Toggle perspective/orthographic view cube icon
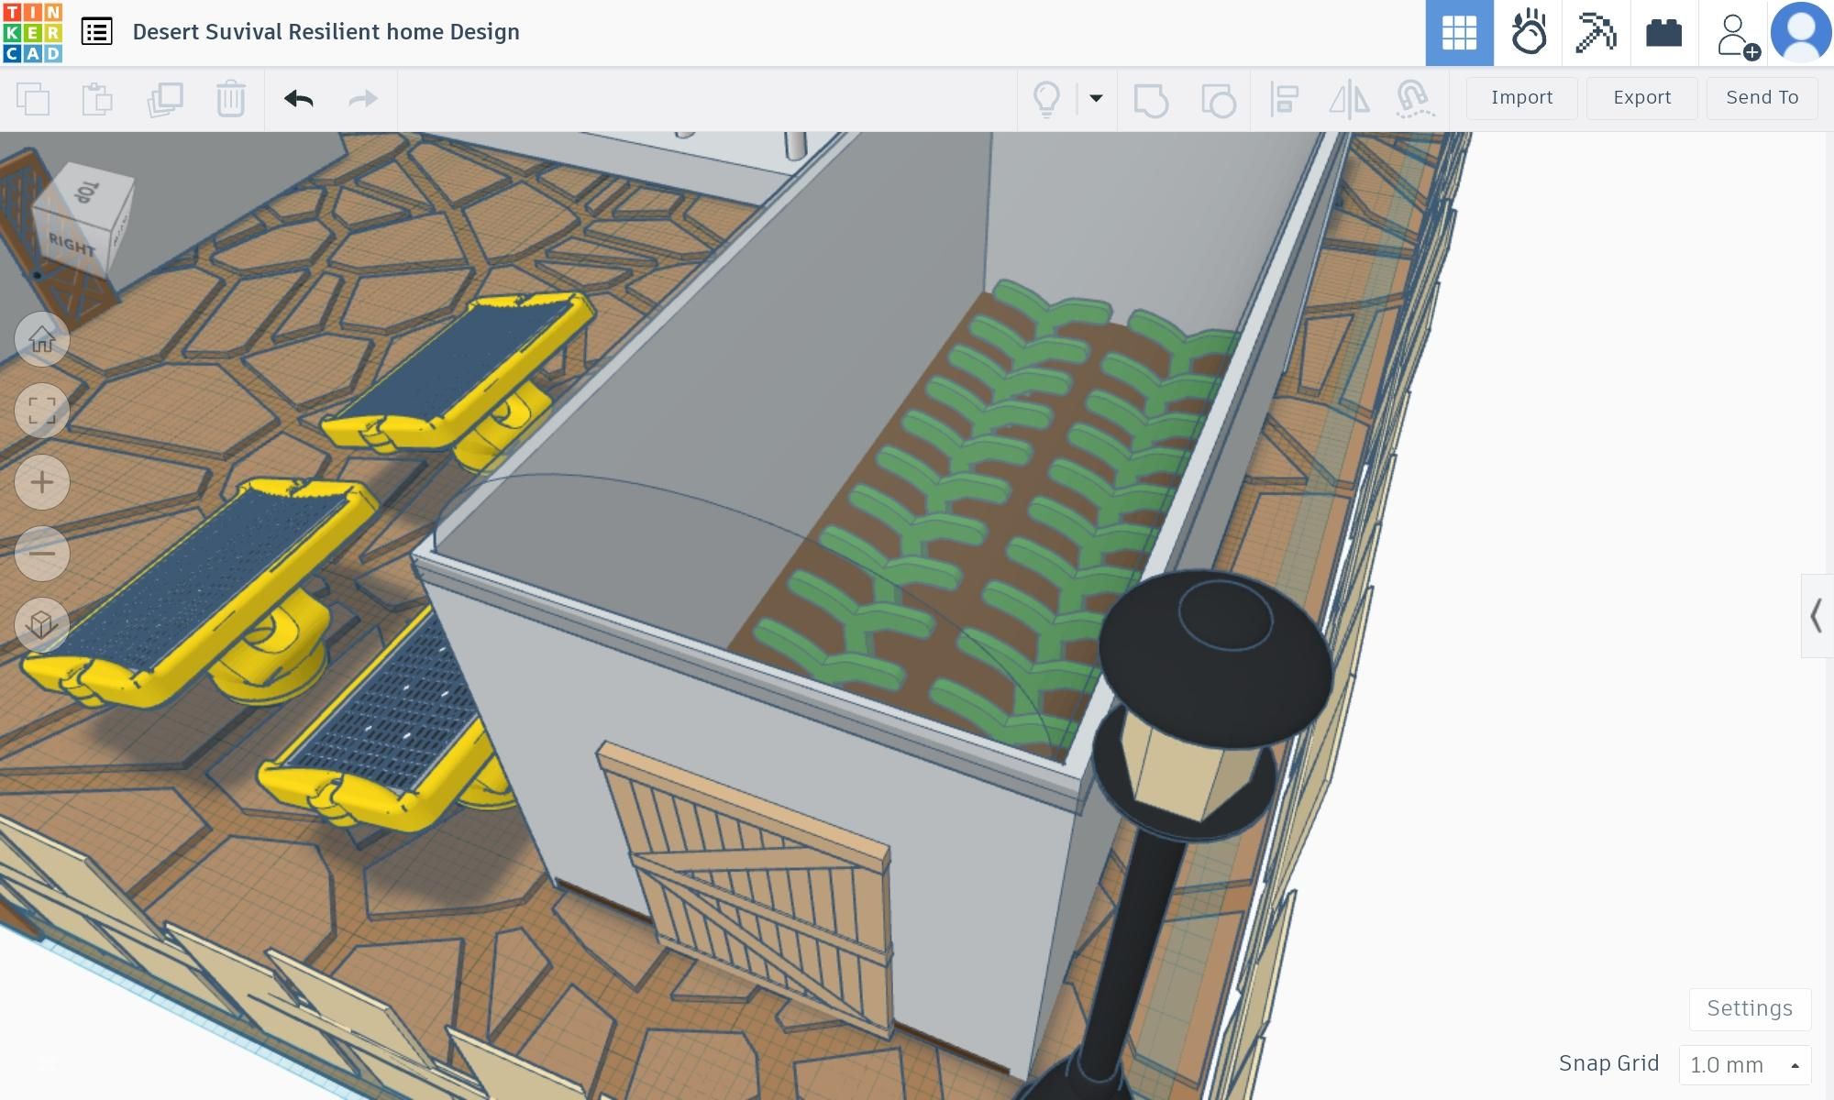 [x=42, y=625]
